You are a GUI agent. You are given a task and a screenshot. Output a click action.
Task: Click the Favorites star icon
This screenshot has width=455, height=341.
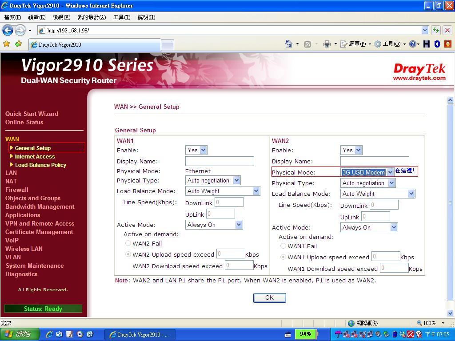click(6, 44)
